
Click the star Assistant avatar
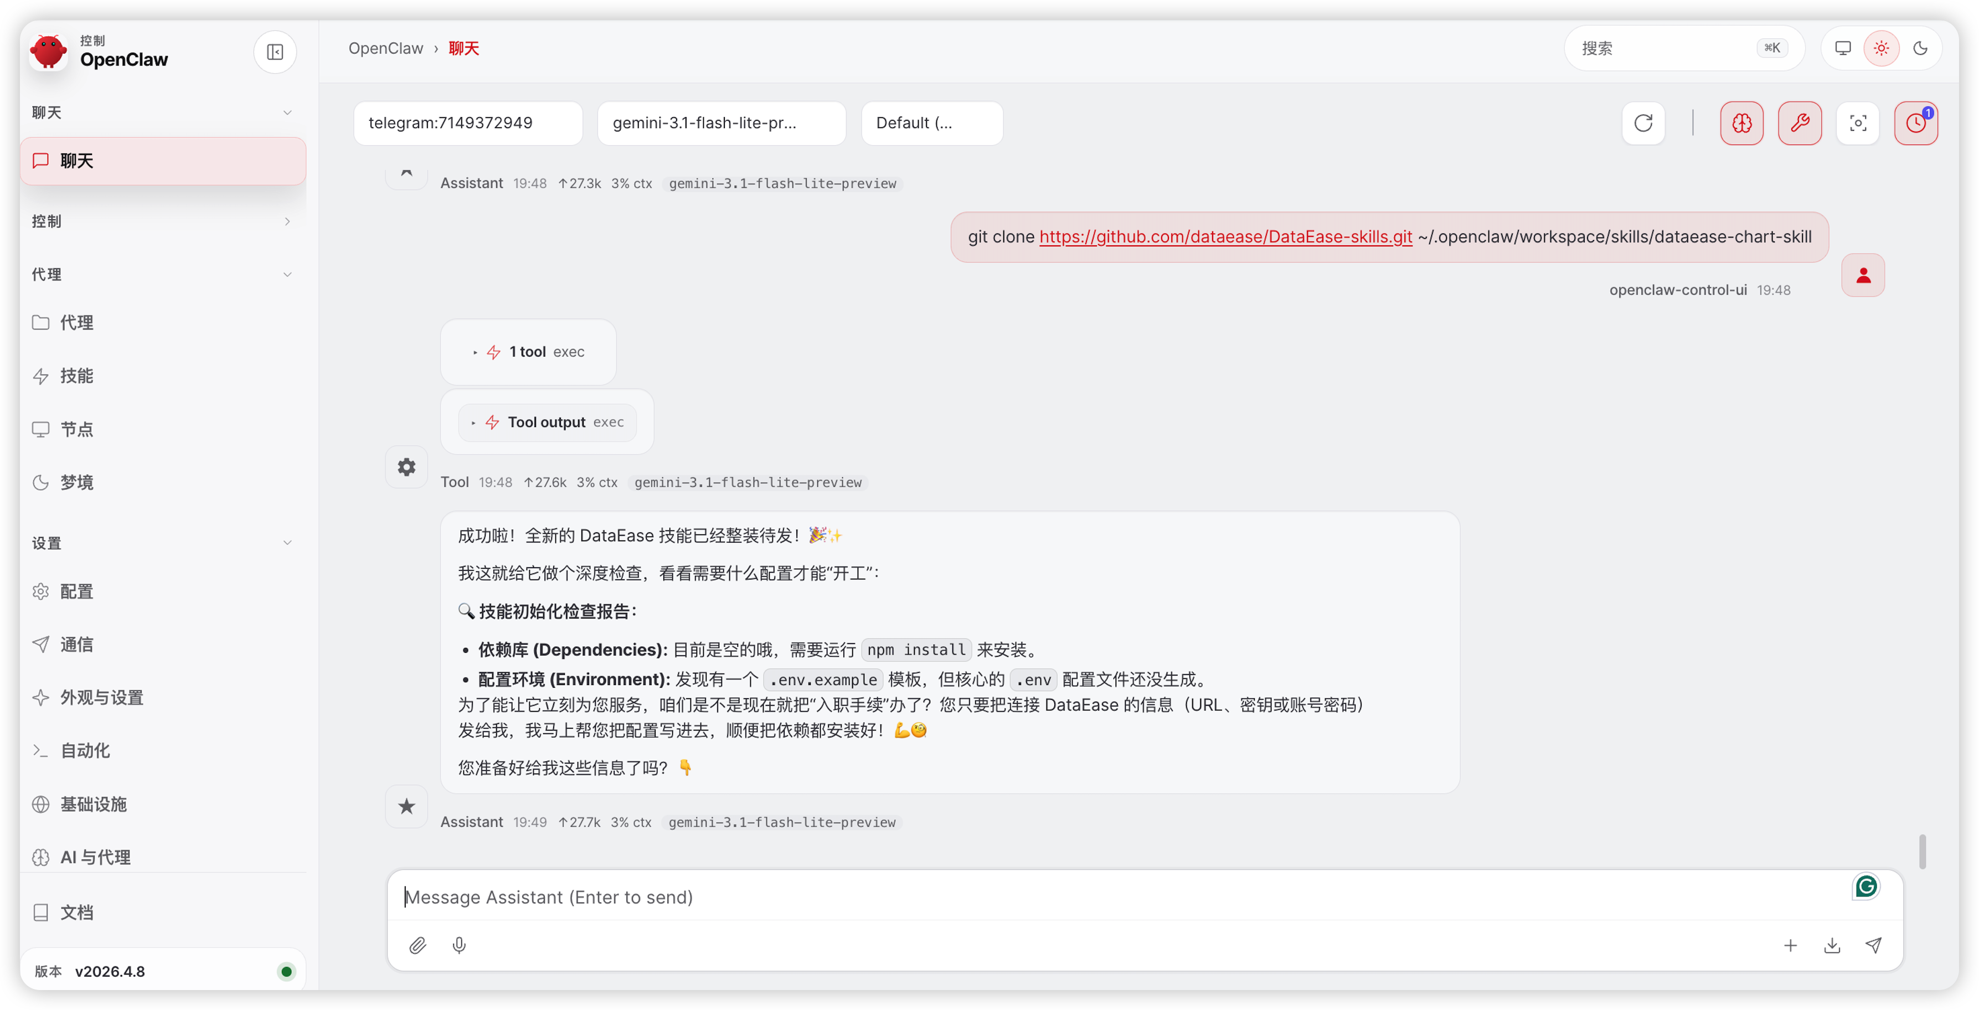click(406, 806)
